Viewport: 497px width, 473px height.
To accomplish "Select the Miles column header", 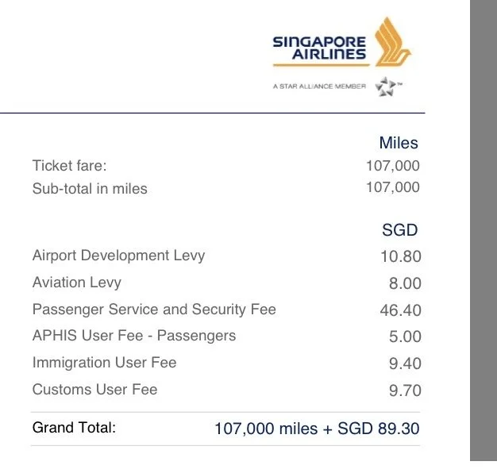I will pos(399,143).
